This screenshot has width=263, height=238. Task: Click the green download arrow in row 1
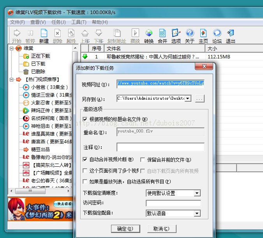click(x=85, y=56)
